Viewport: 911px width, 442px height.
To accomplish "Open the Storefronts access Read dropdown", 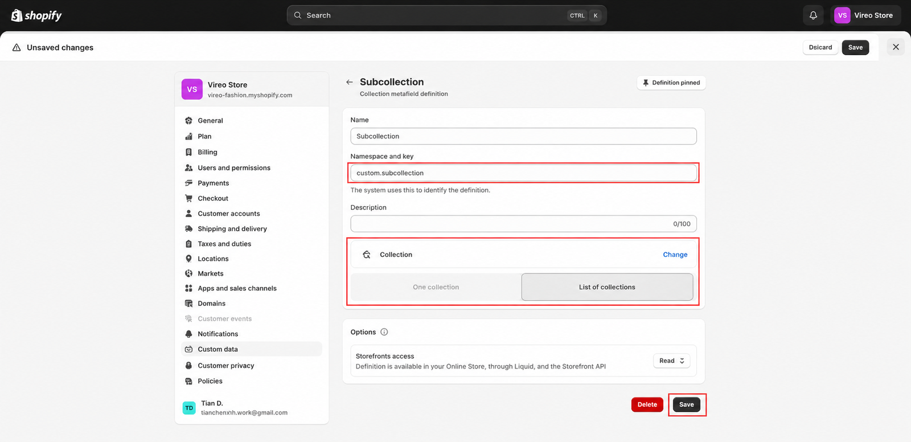I will [x=672, y=361].
